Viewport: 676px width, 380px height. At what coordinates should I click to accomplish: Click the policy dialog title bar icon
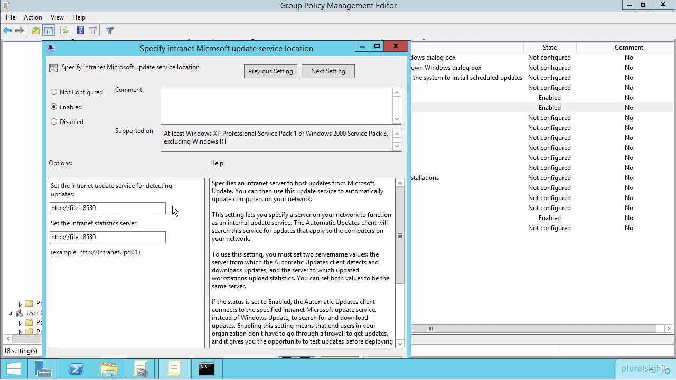51,48
